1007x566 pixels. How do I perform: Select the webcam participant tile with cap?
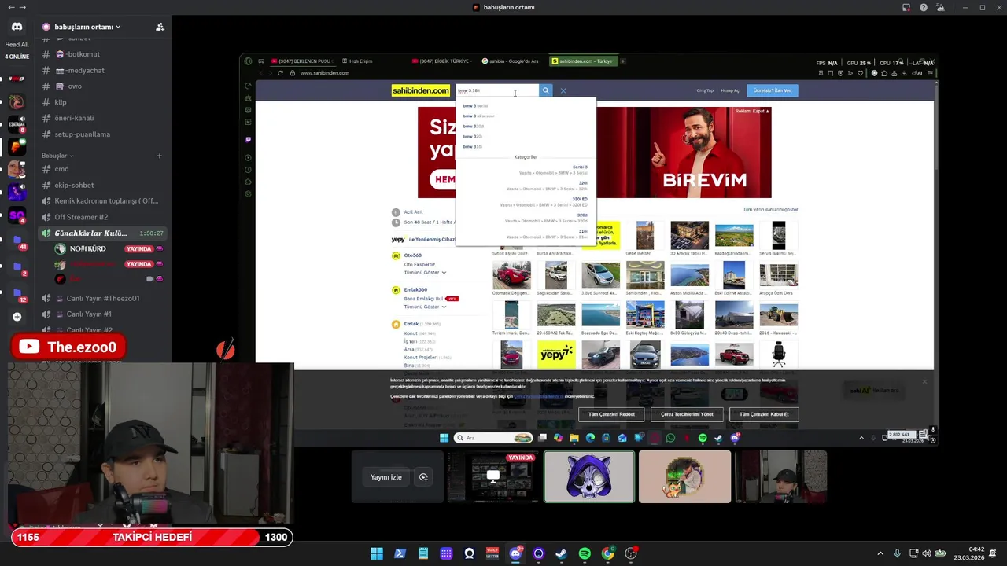click(x=781, y=476)
